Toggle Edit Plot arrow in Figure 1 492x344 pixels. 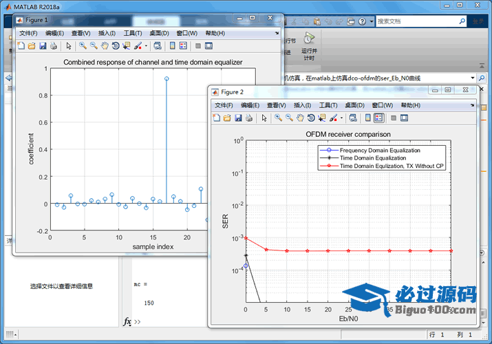[x=68, y=46]
